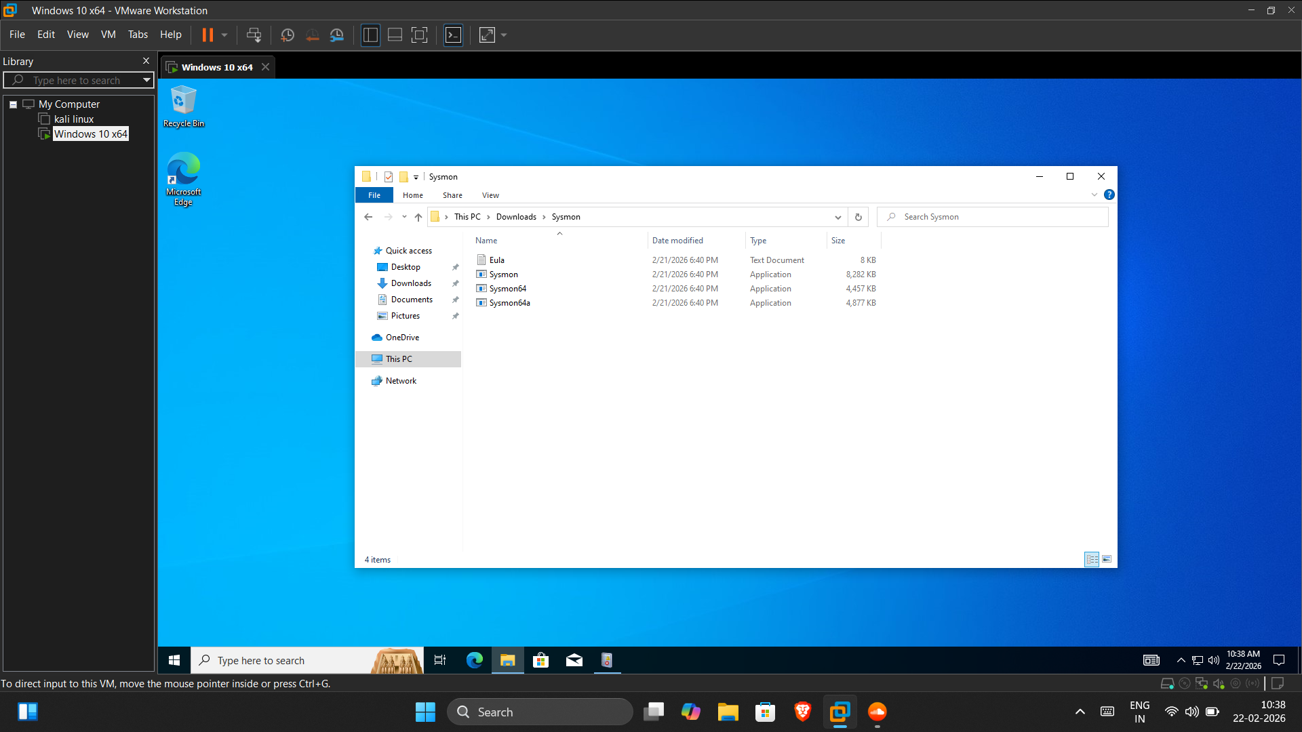Open the Recycle Bin desktop icon
This screenshot has width=1302, height=732.
point(183,106)
